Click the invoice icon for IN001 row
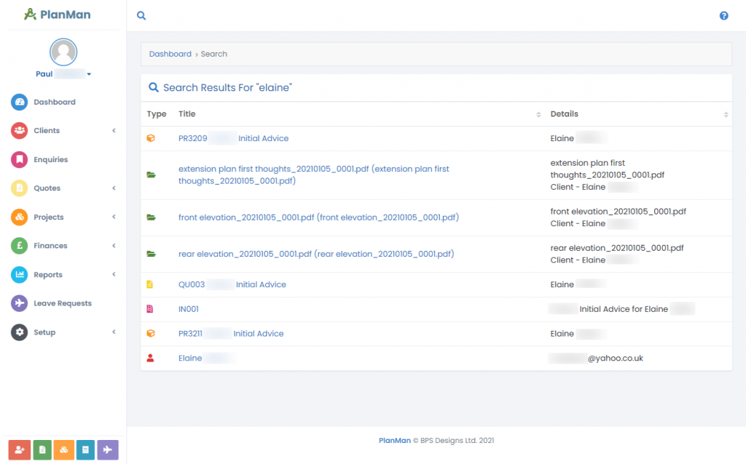 150,309
